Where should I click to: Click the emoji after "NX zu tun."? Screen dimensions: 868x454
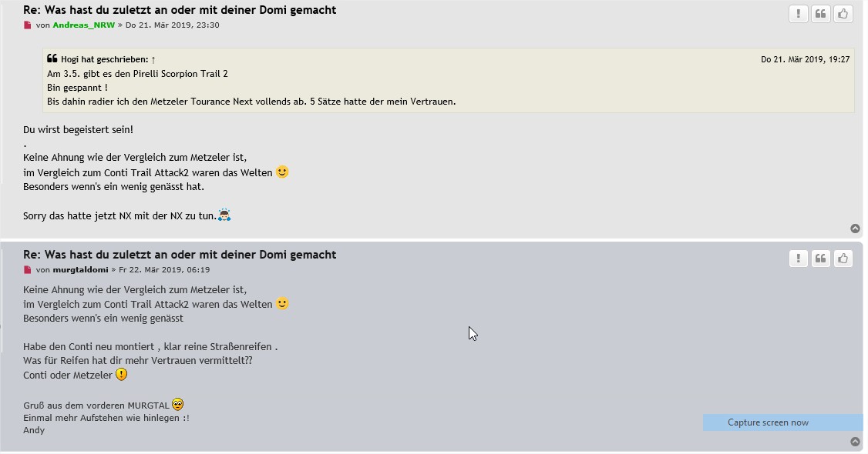click(224, 215)
